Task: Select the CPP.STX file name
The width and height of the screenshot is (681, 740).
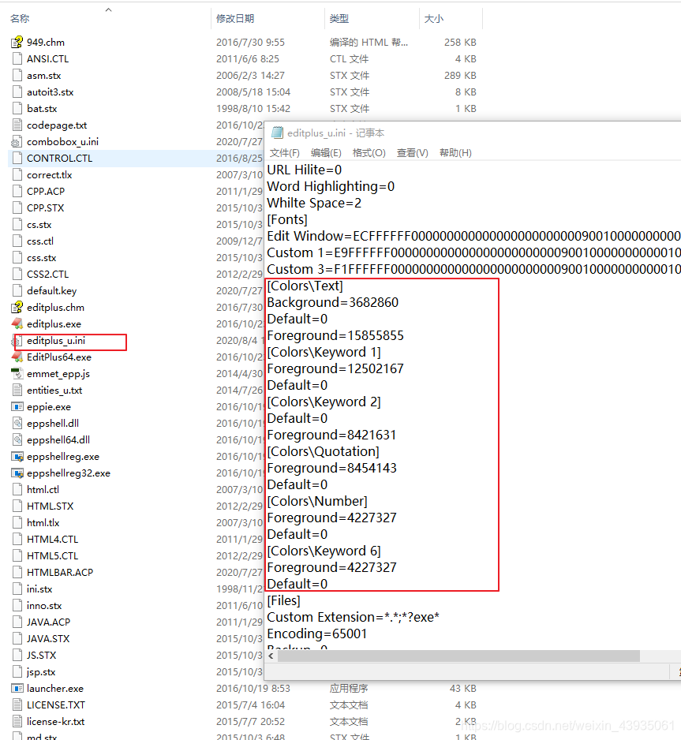Action: click(x=45, y=208)
